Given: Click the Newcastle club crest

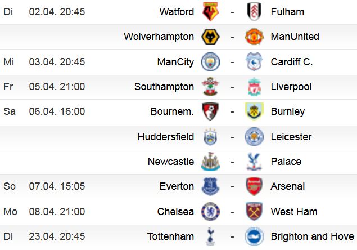Looking at the screenshot, I should [x=210, y=162].
